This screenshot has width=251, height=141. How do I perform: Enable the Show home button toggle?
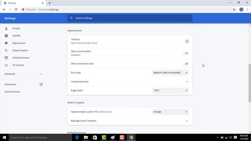pyautogui.click(x=186, y=53)
